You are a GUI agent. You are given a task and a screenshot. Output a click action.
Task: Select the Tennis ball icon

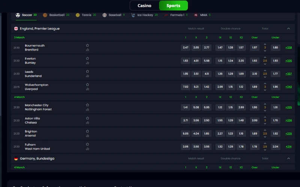[x=78, y=15]
